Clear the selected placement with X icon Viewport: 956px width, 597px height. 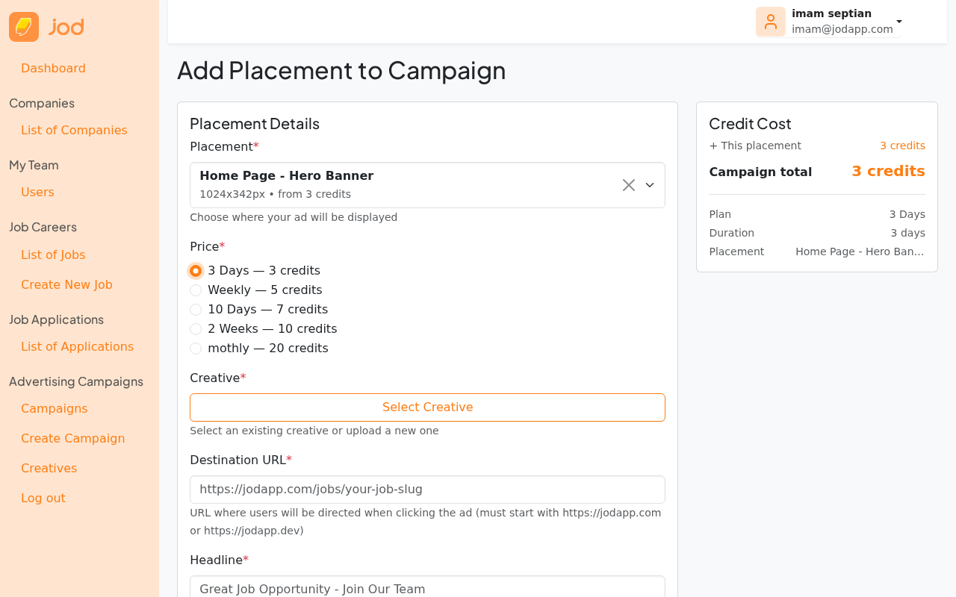click(x=629, y=185)
